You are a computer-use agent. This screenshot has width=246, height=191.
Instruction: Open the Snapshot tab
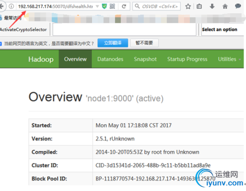click(145, 59)
